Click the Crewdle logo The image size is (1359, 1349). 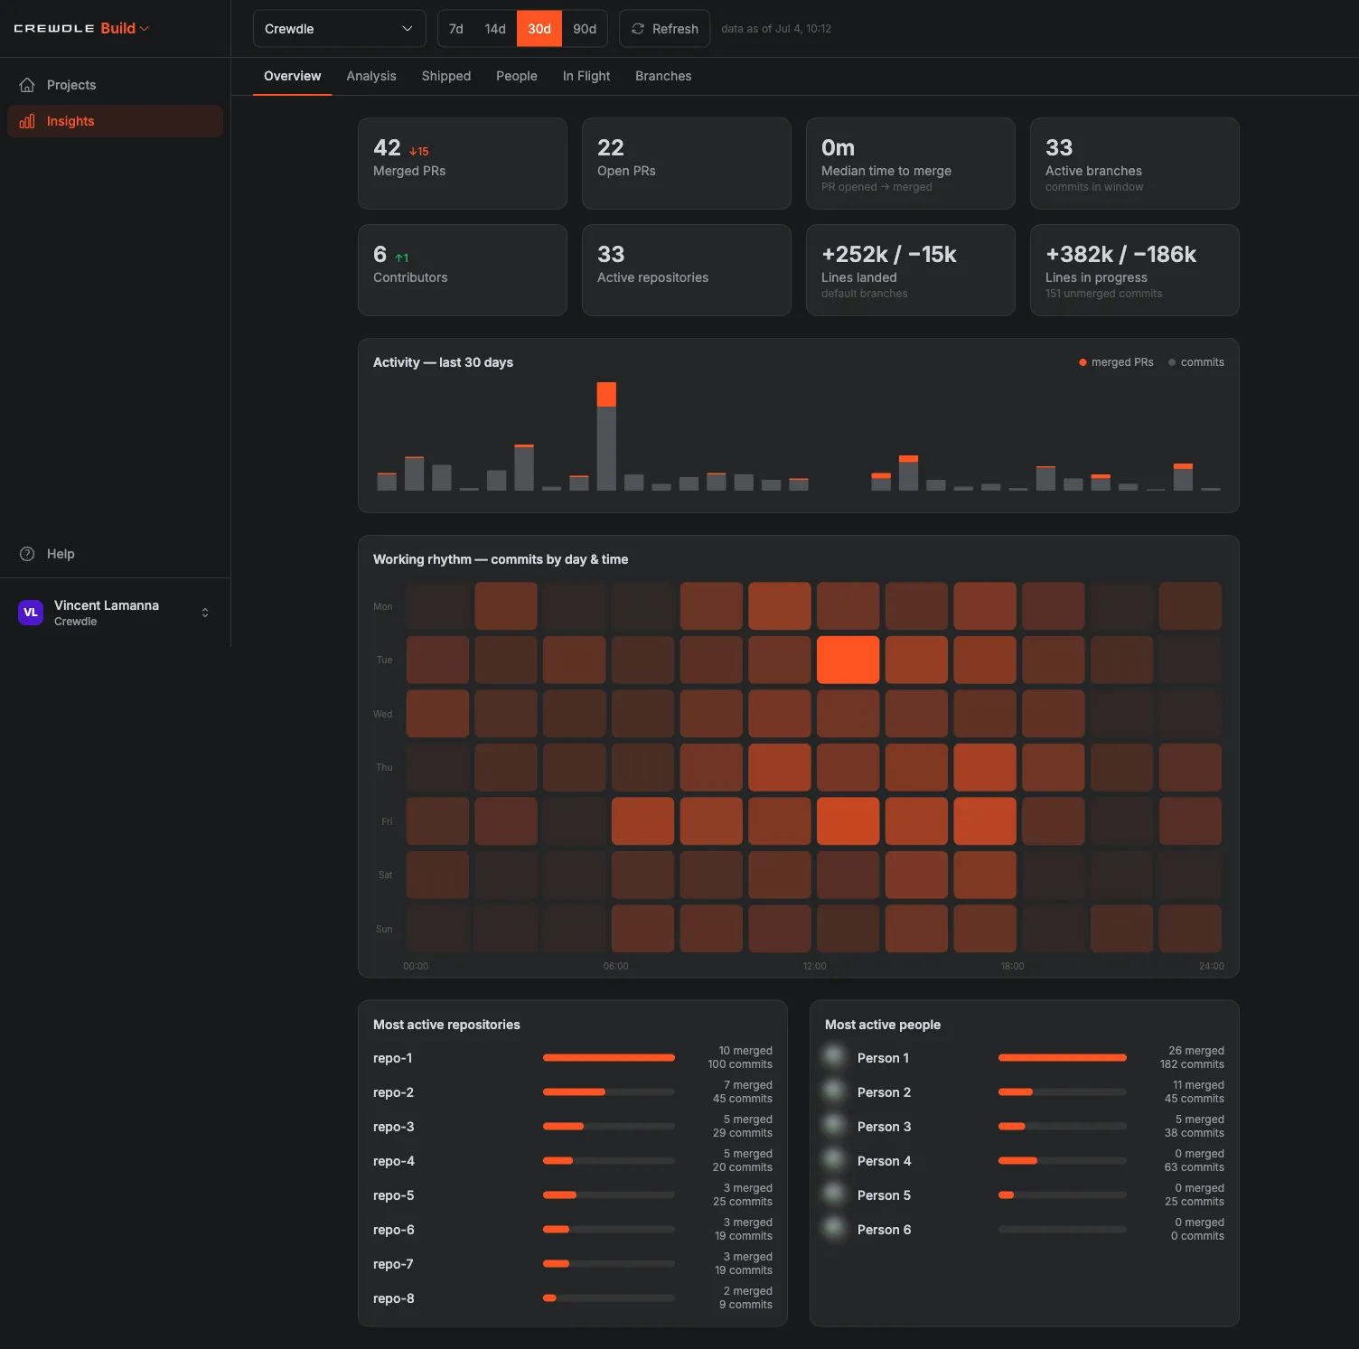click(x=54, y=29)
